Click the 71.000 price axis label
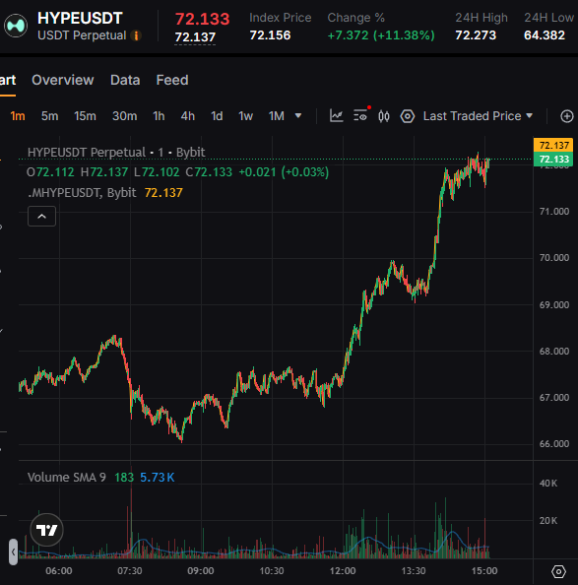578x585 pixels. pos(554,212)
